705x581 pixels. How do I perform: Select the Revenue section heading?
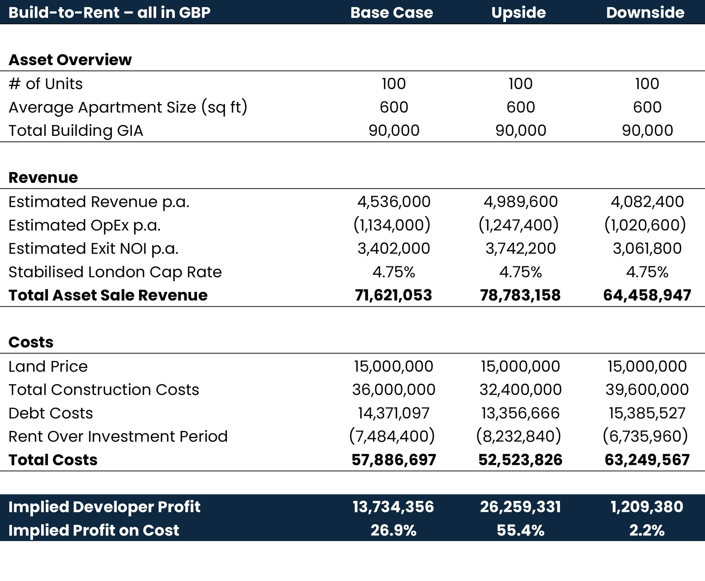click(43, 177)
